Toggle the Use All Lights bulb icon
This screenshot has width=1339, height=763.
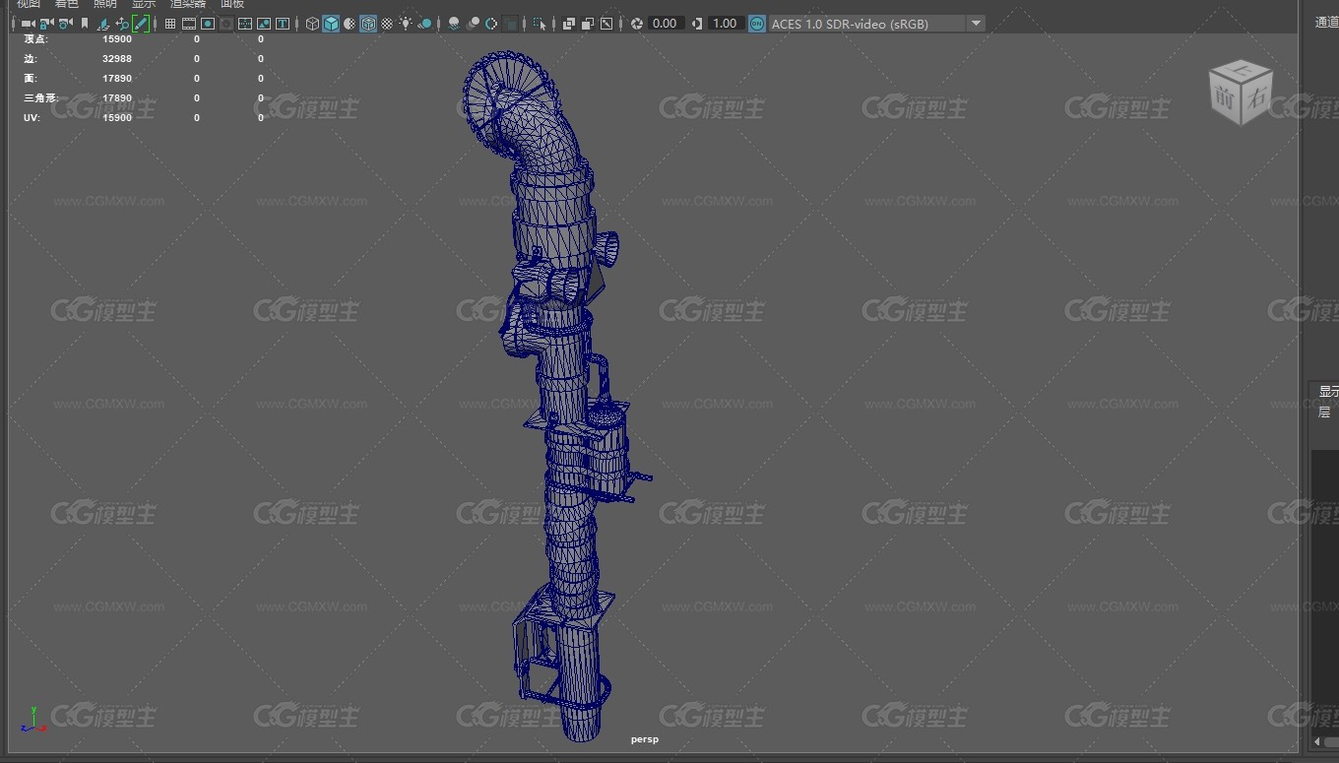[x=406, y=23]
